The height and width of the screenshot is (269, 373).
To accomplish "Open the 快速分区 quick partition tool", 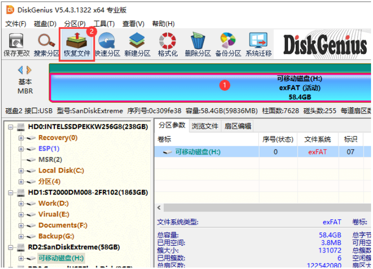I will pyautogui.click(x=107, y=45).
